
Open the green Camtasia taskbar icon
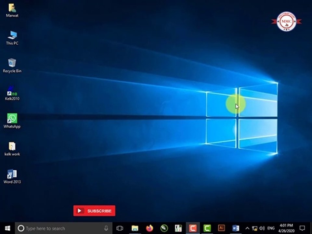pyautogui.click(x=207, y=228)
